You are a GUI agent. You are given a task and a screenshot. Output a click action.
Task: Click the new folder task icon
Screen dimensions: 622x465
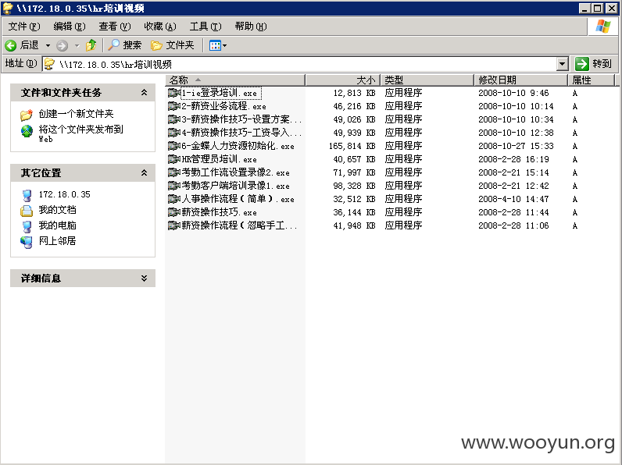click(x=27, y=115)
